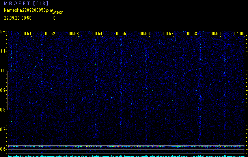Viewport: 248px width, 157px height.
Task: Click the date stamp 22.09.28 00:50
Action: 18,18
